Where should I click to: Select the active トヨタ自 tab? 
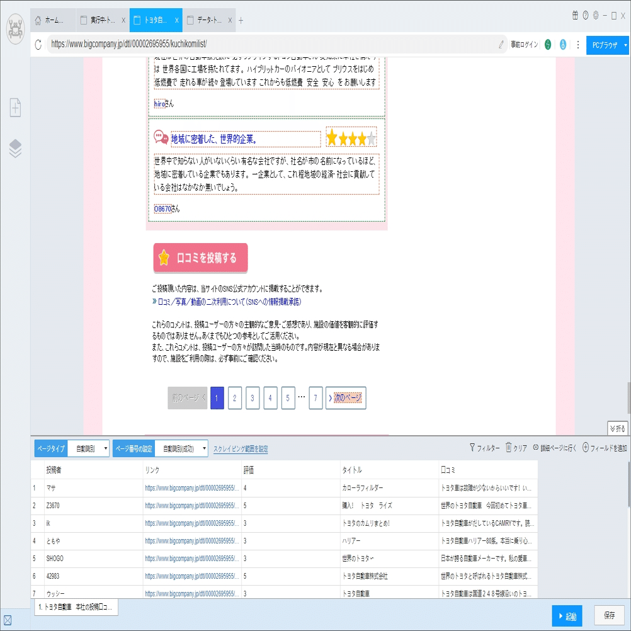point(156,20)
